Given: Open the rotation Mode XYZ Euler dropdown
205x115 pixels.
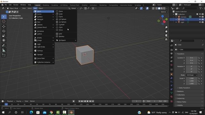Looking at the screenshot, I should point(192,75).
